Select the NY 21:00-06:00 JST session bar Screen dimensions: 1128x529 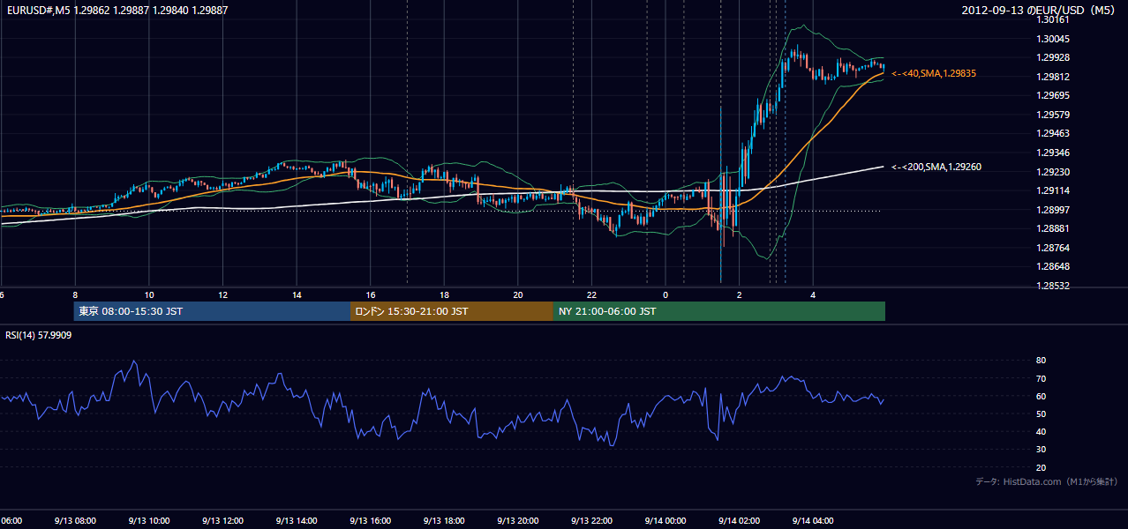pyautogui.click(x=719, y=311)
